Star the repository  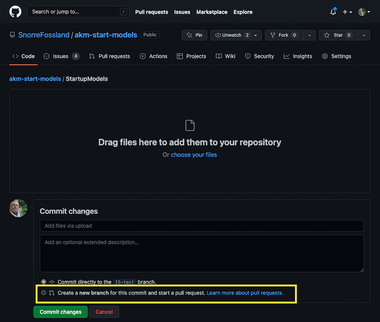click(338, 35)
